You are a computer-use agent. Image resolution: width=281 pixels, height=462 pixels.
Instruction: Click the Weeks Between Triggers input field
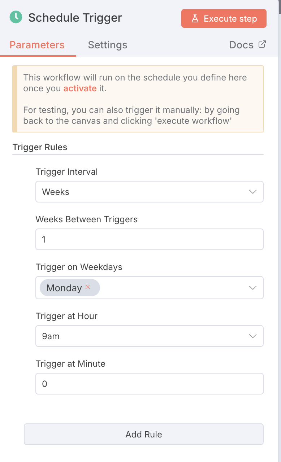[x=150, y=239]
